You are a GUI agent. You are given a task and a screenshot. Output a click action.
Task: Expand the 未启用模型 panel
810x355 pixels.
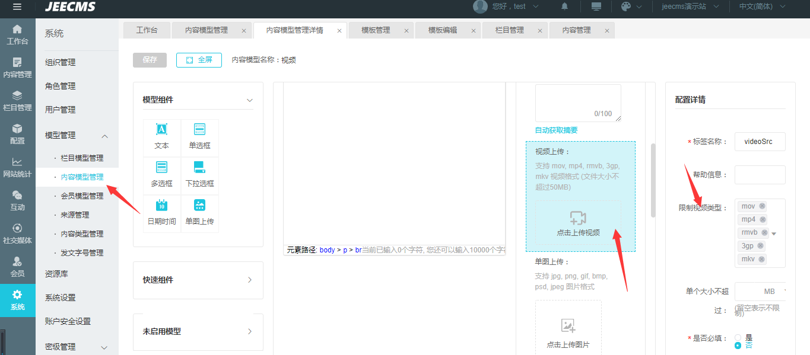(198, 331)
